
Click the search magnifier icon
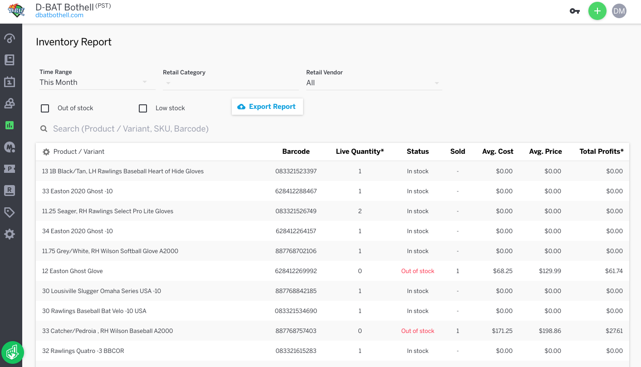point(44,129)
